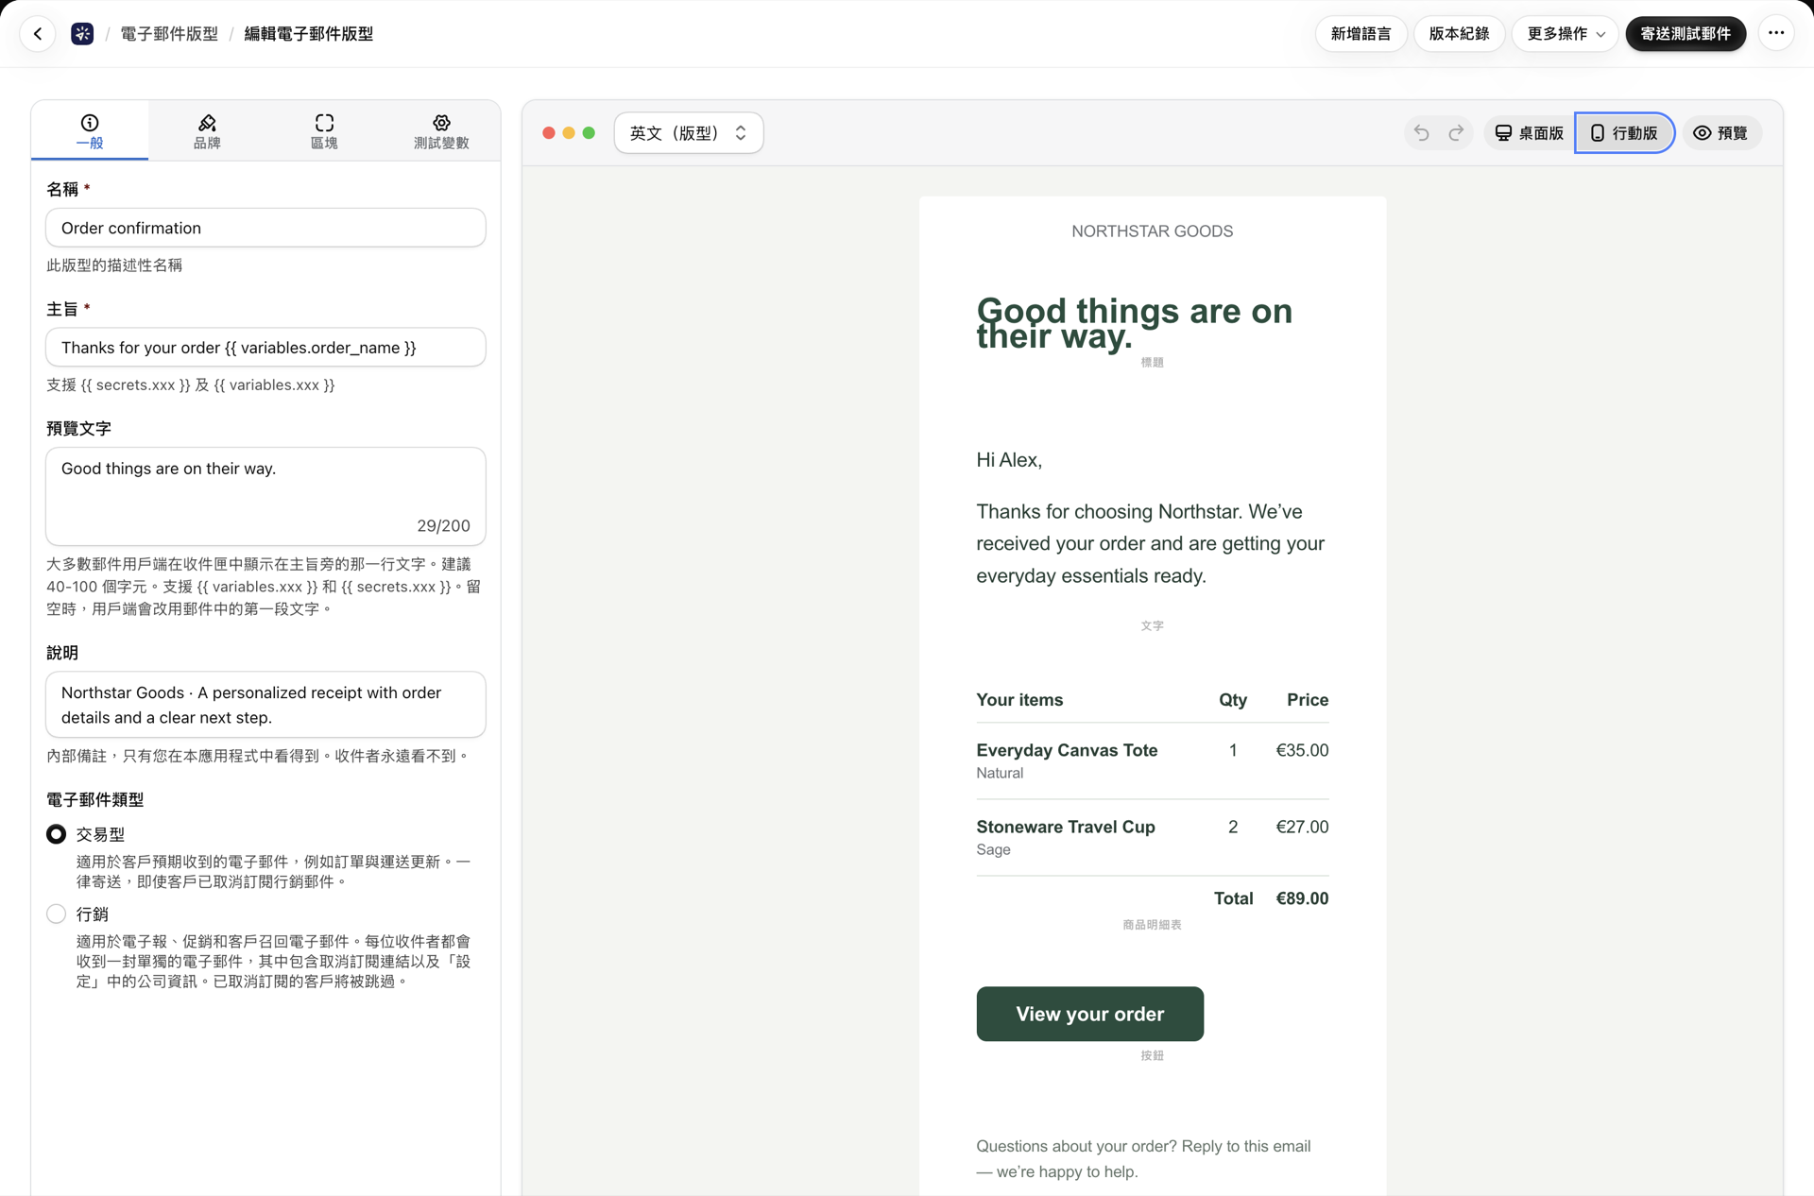1814x1196 pixels.
Task: Select the NORTHSTAR GOODS header text
Action: [1152, 231]
